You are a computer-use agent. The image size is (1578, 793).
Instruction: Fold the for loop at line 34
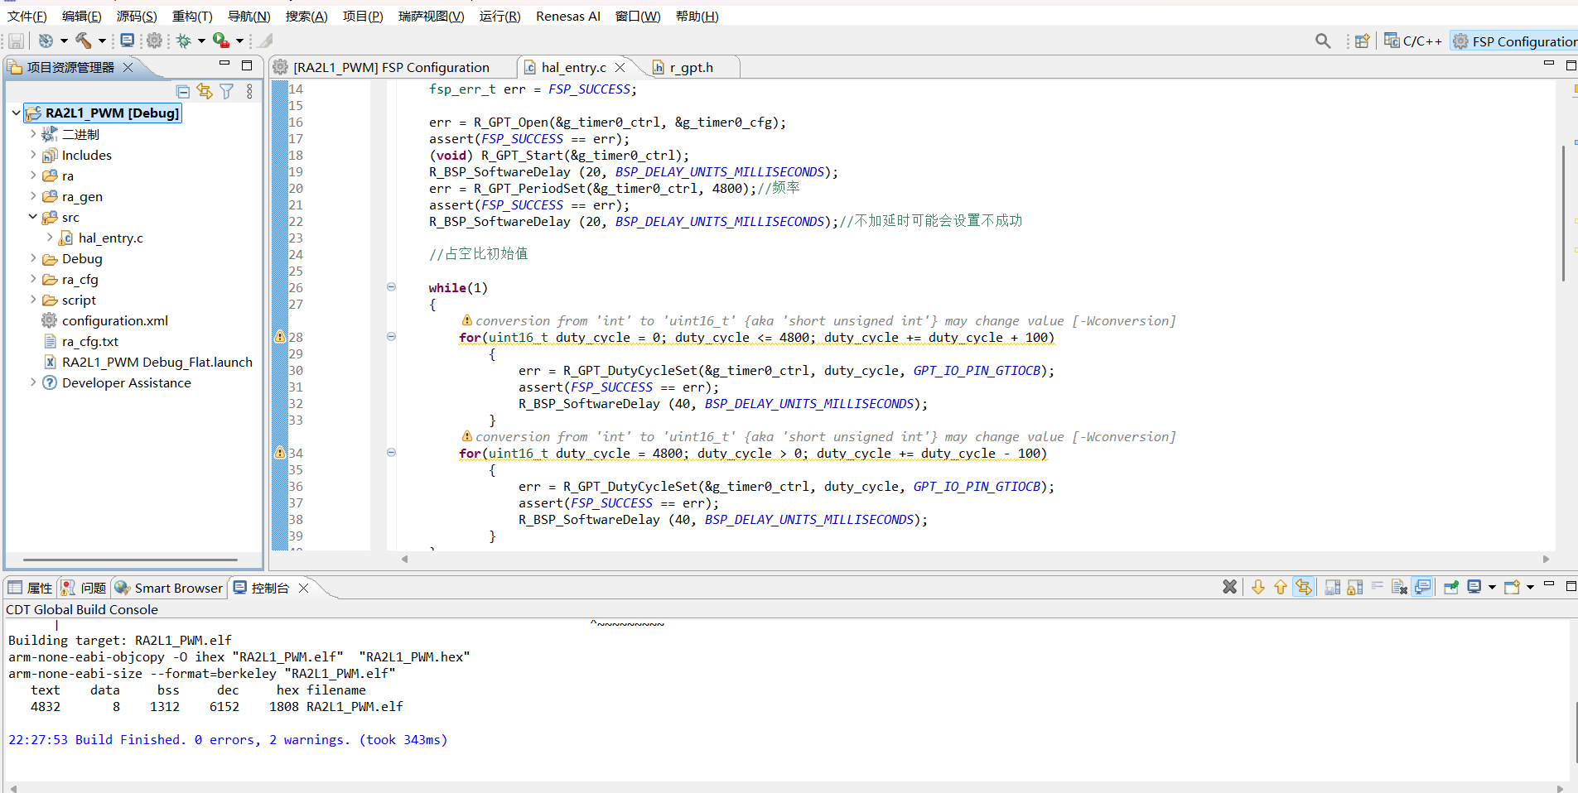391,453
